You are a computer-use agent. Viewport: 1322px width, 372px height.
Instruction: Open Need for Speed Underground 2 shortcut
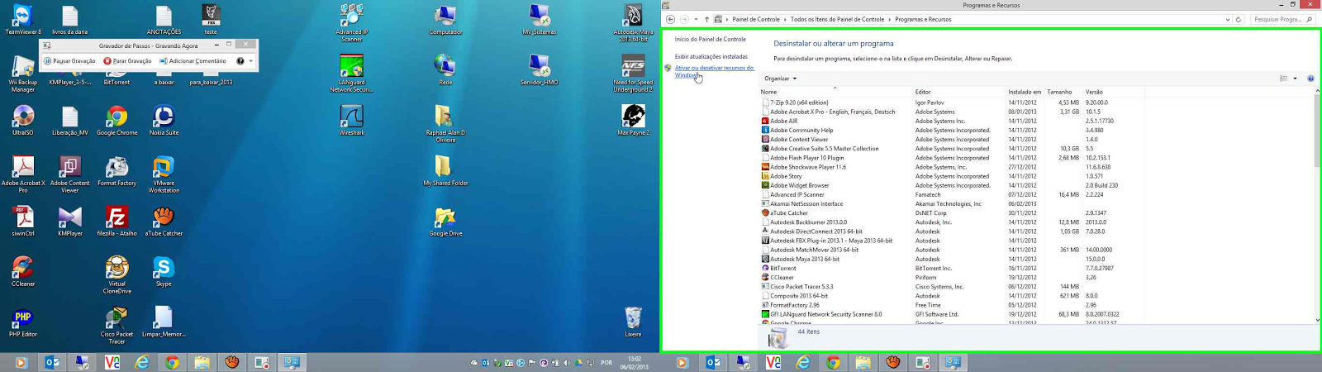click(633, 74)
